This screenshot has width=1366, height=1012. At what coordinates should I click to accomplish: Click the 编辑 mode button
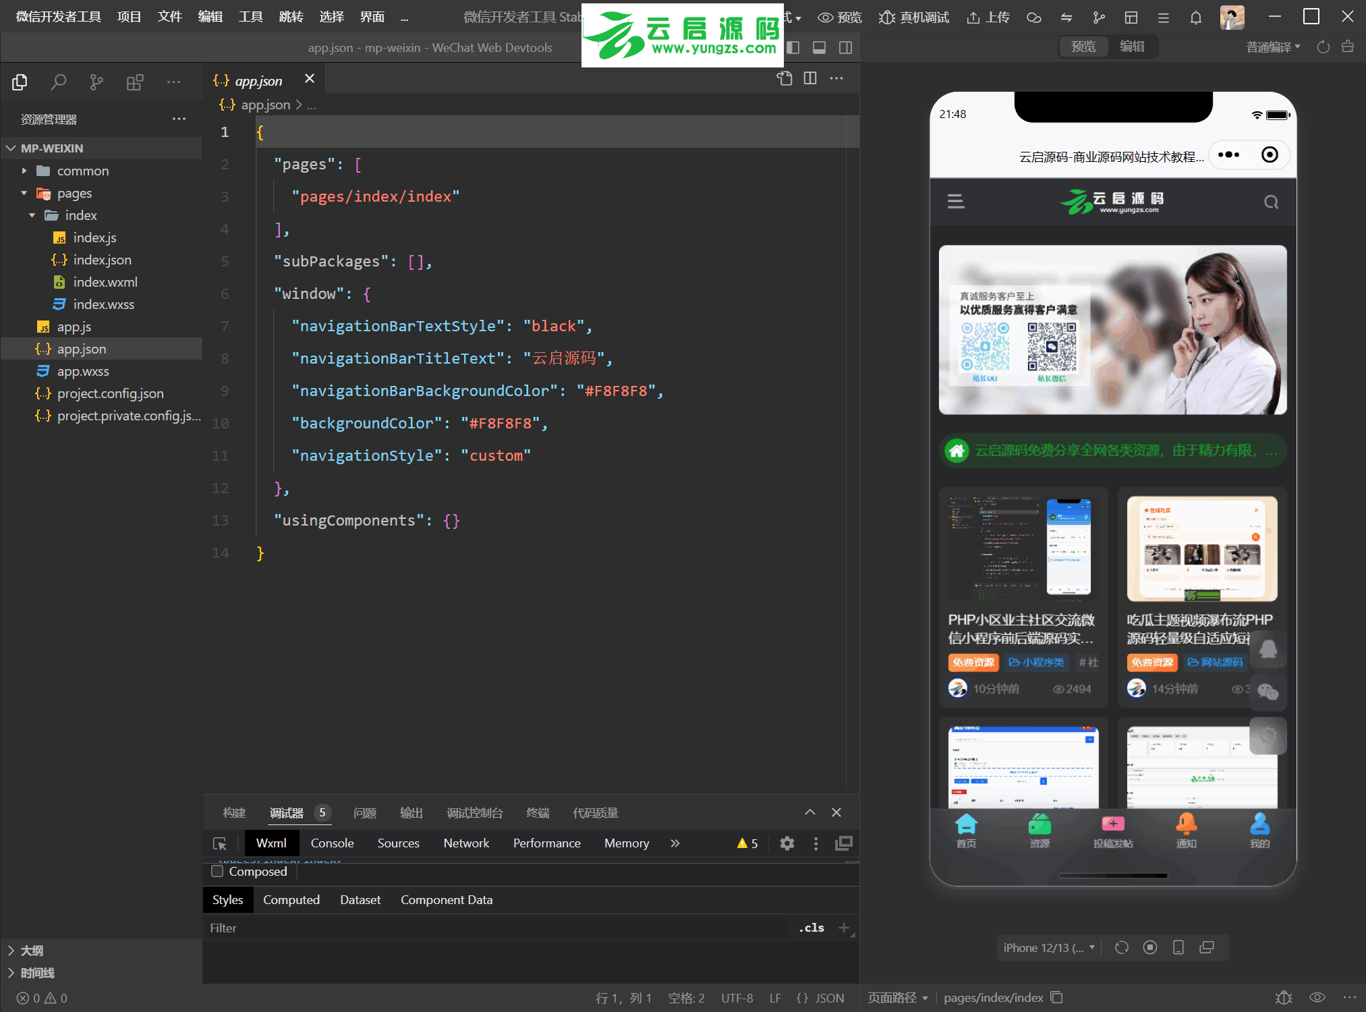click(1133, 46)
